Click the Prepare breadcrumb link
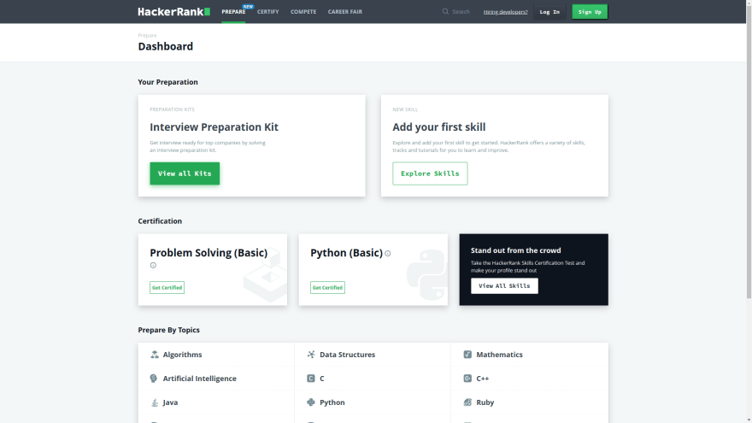The image size is (752, 423). click(x=147, y=36)
